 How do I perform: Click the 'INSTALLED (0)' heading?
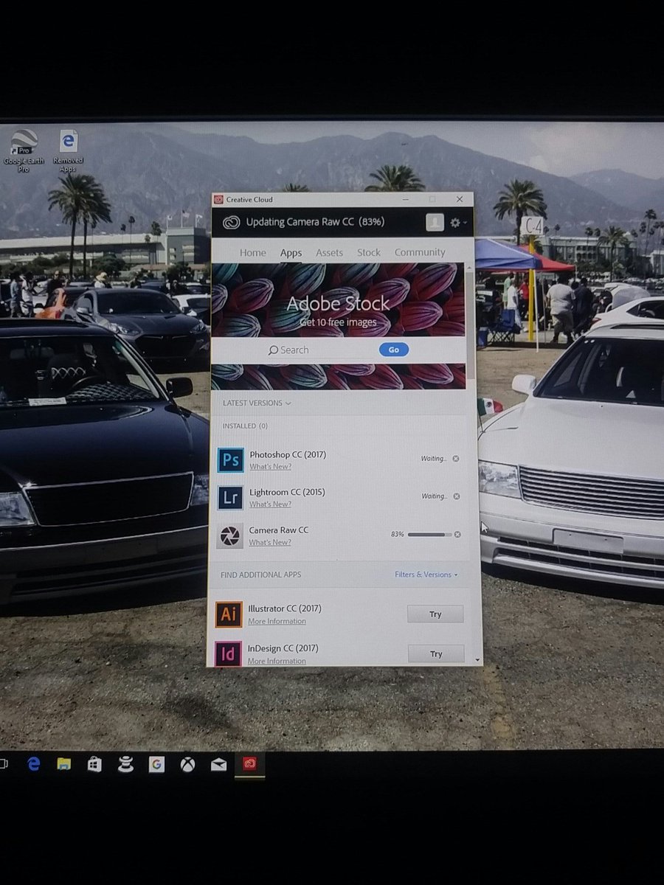pyautogui.click(x=245, y=426)
